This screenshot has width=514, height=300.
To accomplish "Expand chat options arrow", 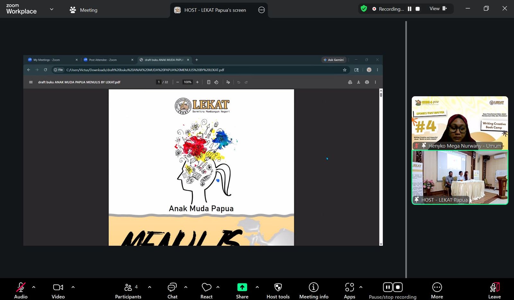I will click(x=186, y=287).
